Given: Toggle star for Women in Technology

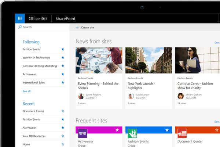Looking at the screenshot, I should [63, 57].
